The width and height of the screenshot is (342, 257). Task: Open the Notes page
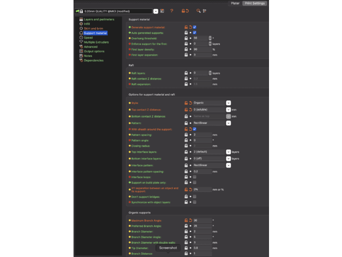(x=88, y=56)
